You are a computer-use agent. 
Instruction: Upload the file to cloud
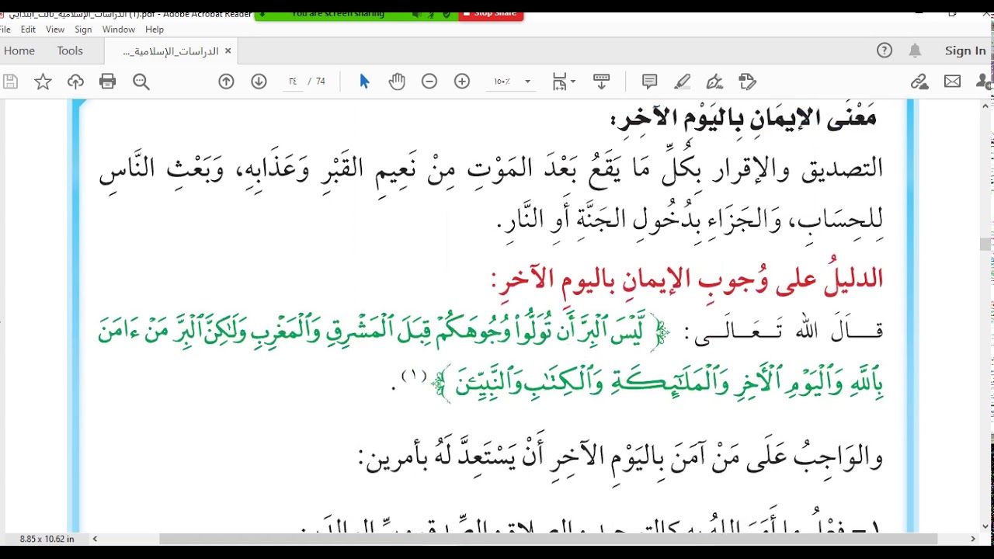point(75,82)
